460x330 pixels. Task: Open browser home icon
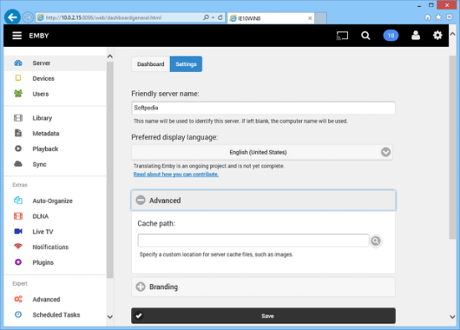pos(427,18)
